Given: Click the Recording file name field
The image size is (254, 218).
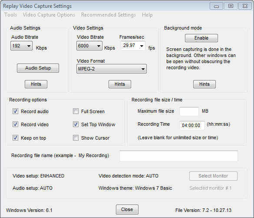Looking at the screenshot, I should [x=178, y=156].
